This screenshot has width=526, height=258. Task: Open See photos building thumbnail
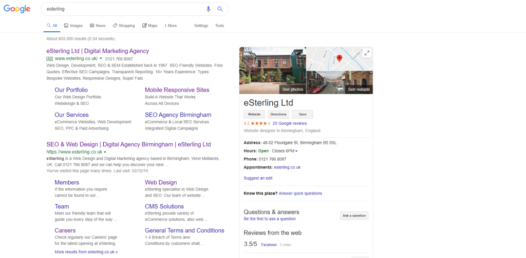pos(272,71)
